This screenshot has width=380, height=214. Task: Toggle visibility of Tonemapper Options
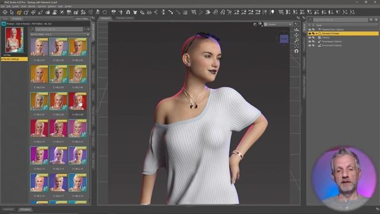309,42
